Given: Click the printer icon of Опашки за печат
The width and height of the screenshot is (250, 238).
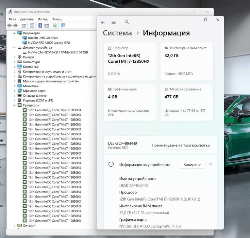Looking at the screenshot, I should 19,95.
